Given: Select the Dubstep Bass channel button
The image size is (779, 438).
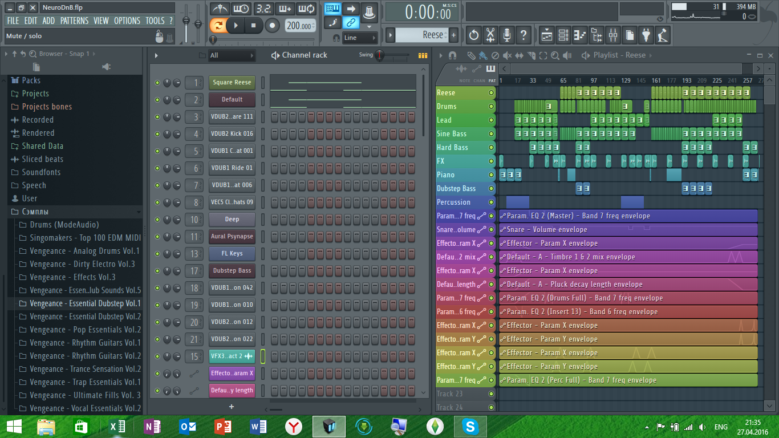Looking at the screenshot, I should coord(232,271).
